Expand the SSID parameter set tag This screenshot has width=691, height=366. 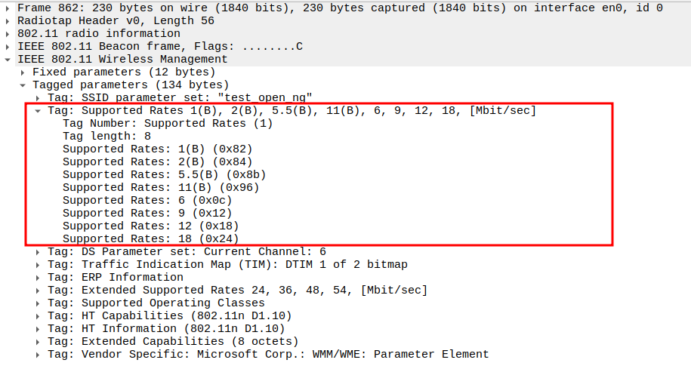click(39, 98)
